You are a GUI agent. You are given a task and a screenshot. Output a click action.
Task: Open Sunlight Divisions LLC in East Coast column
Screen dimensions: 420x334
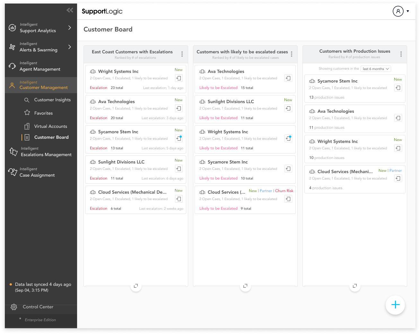tap(121, 162)
